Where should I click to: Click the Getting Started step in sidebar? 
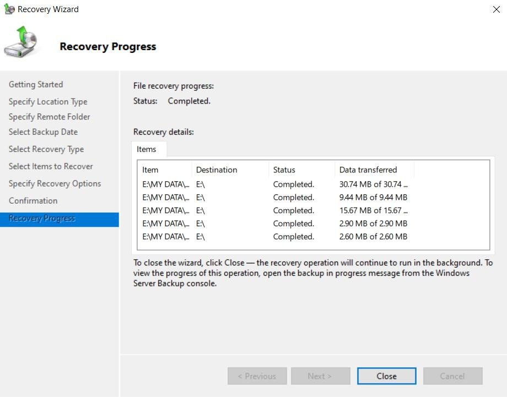coord(36,84)
